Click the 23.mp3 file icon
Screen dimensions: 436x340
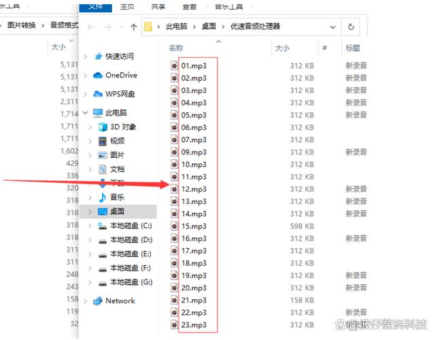[x=174, y=325]
